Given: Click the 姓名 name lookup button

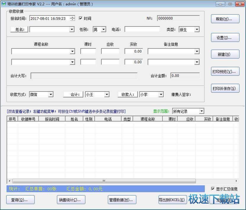Looking at the screenshot, I should click(x=19, y=29).
